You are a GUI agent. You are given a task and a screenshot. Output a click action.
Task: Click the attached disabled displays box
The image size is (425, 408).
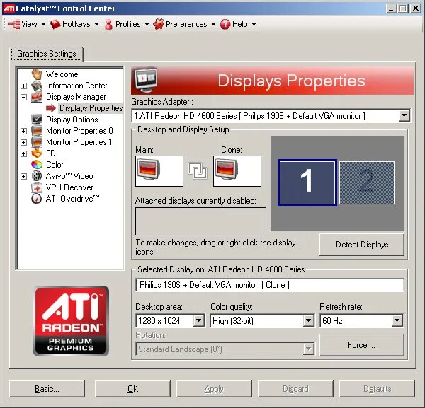tap(200, 221)
